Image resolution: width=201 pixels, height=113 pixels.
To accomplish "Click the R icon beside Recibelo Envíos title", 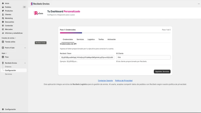I will [32, 4].
